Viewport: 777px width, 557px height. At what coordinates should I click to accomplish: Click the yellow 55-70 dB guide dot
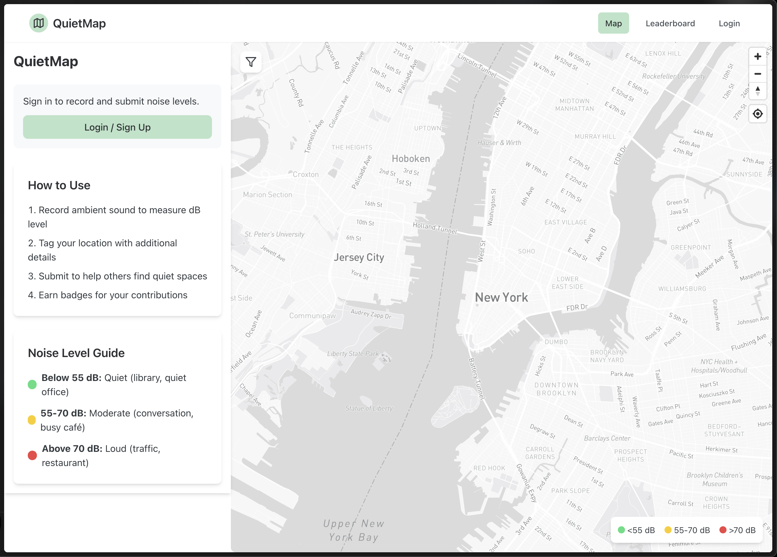click(x=32, y=420)
